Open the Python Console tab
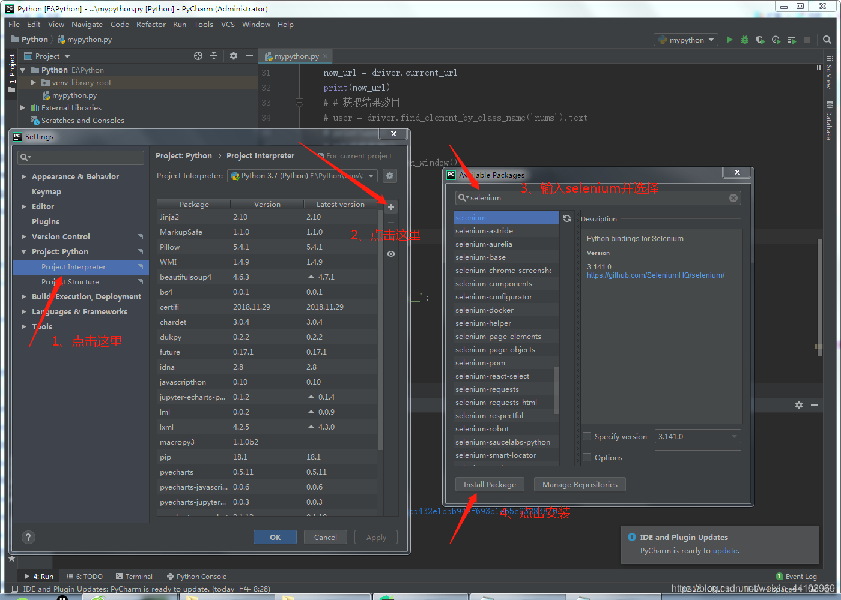This screenshot has height=600, width=841. click(196, 577)
